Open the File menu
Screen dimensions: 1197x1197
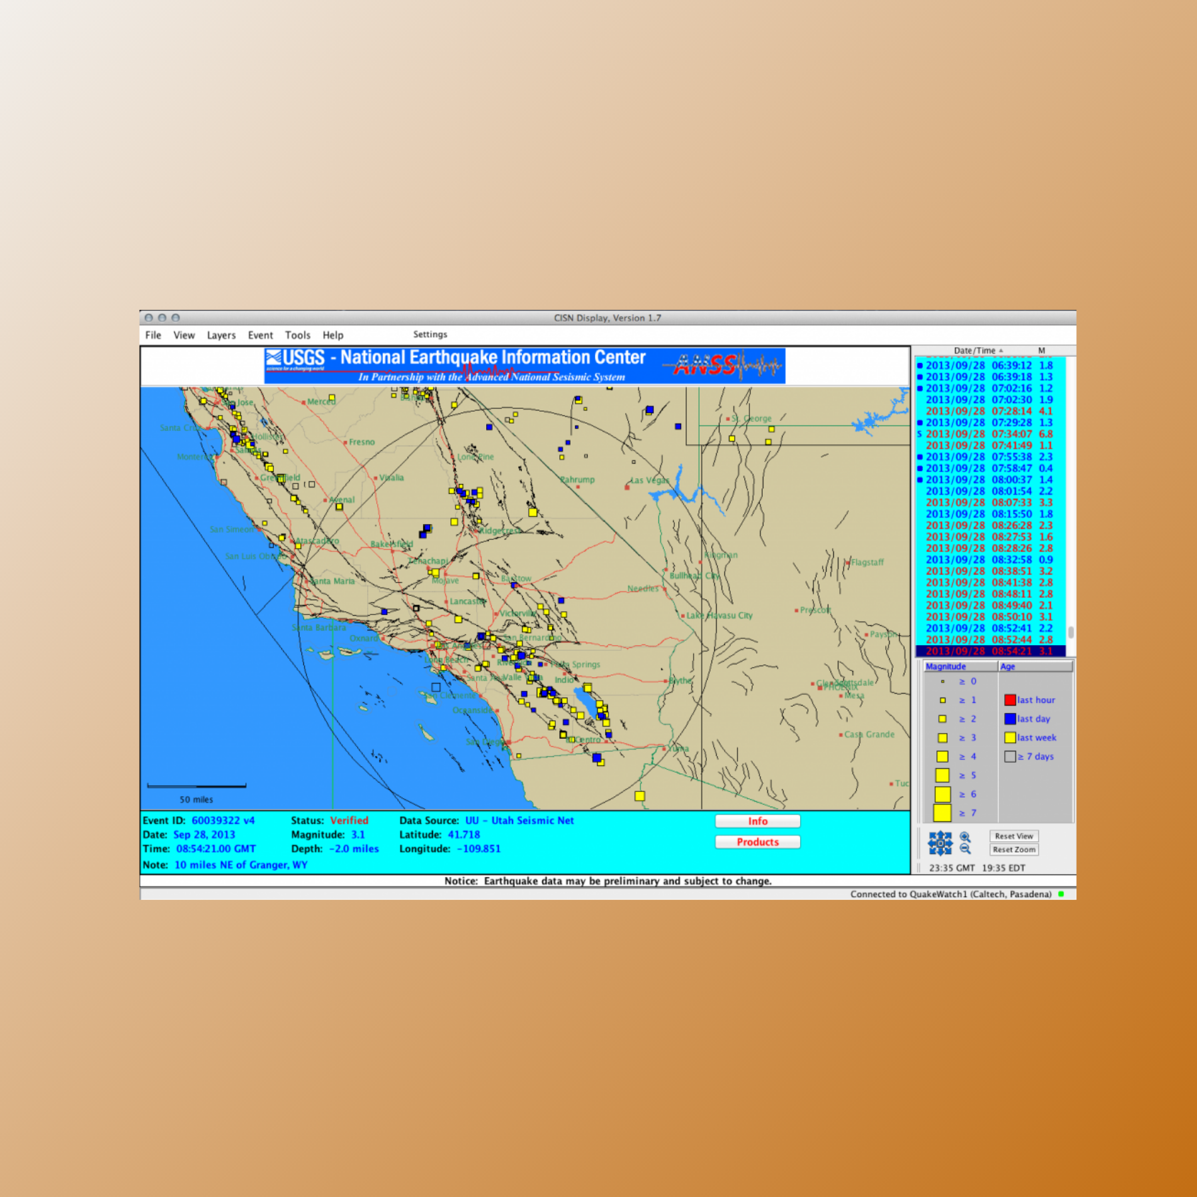coord(153,335)
